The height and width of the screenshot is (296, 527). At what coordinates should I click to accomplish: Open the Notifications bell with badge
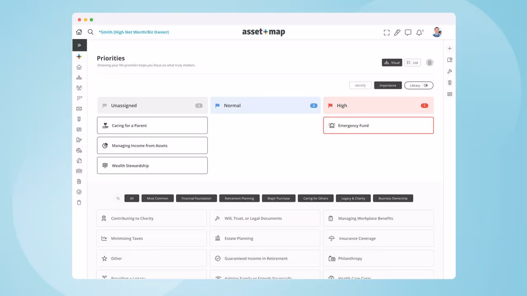pos(419,32)
